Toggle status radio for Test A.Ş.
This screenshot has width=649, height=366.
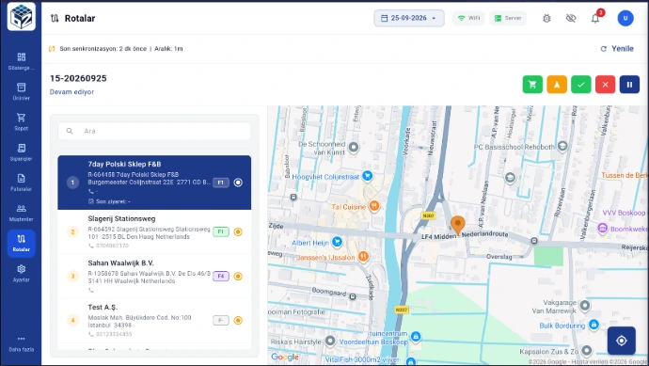pyautogui.click(x=238, y=320)
